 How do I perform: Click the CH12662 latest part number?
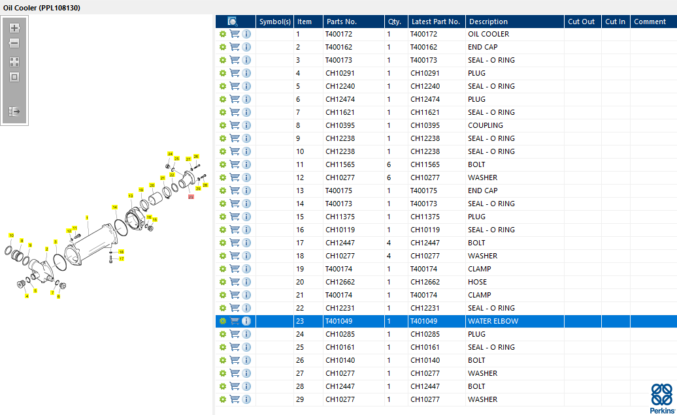425,282
